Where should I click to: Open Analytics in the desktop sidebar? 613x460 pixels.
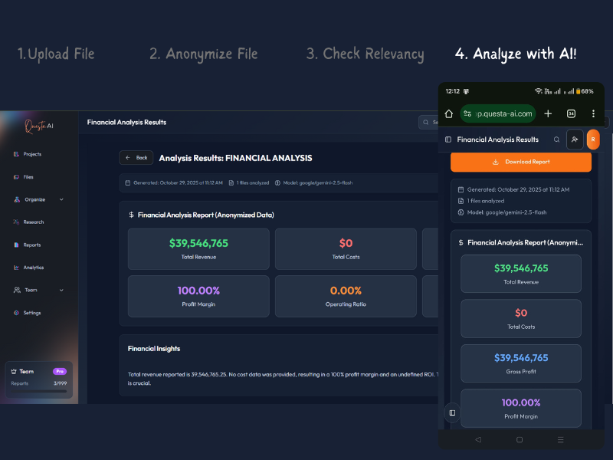pyautogui.click(x=28, y=268)
